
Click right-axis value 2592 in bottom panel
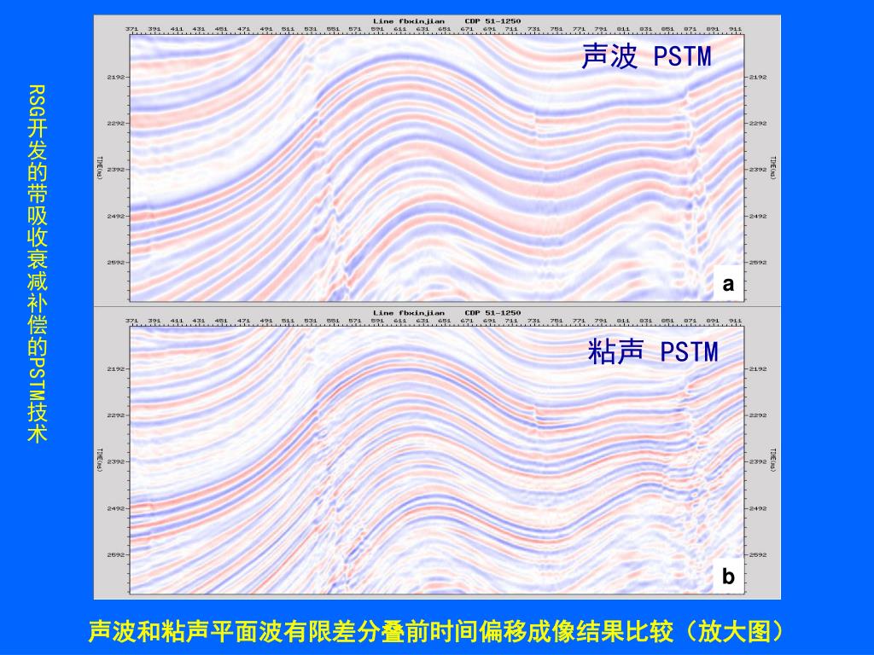pos(758,554)
